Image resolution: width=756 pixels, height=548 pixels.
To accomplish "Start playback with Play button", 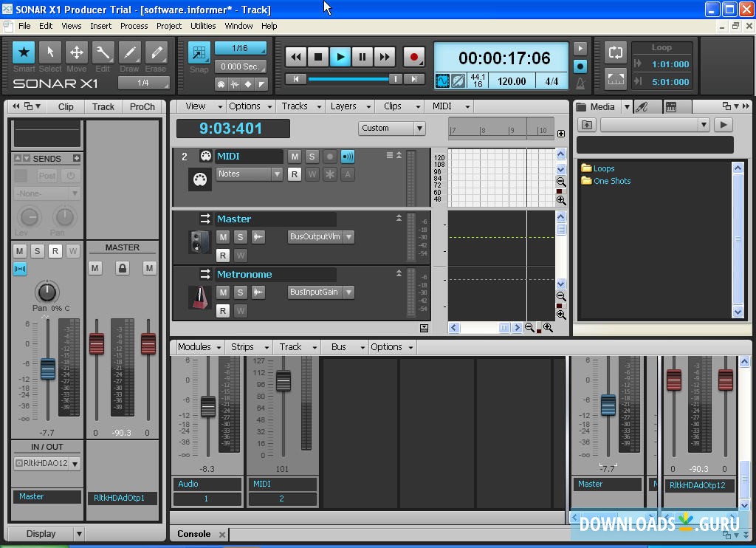I will tap(340, 57).
